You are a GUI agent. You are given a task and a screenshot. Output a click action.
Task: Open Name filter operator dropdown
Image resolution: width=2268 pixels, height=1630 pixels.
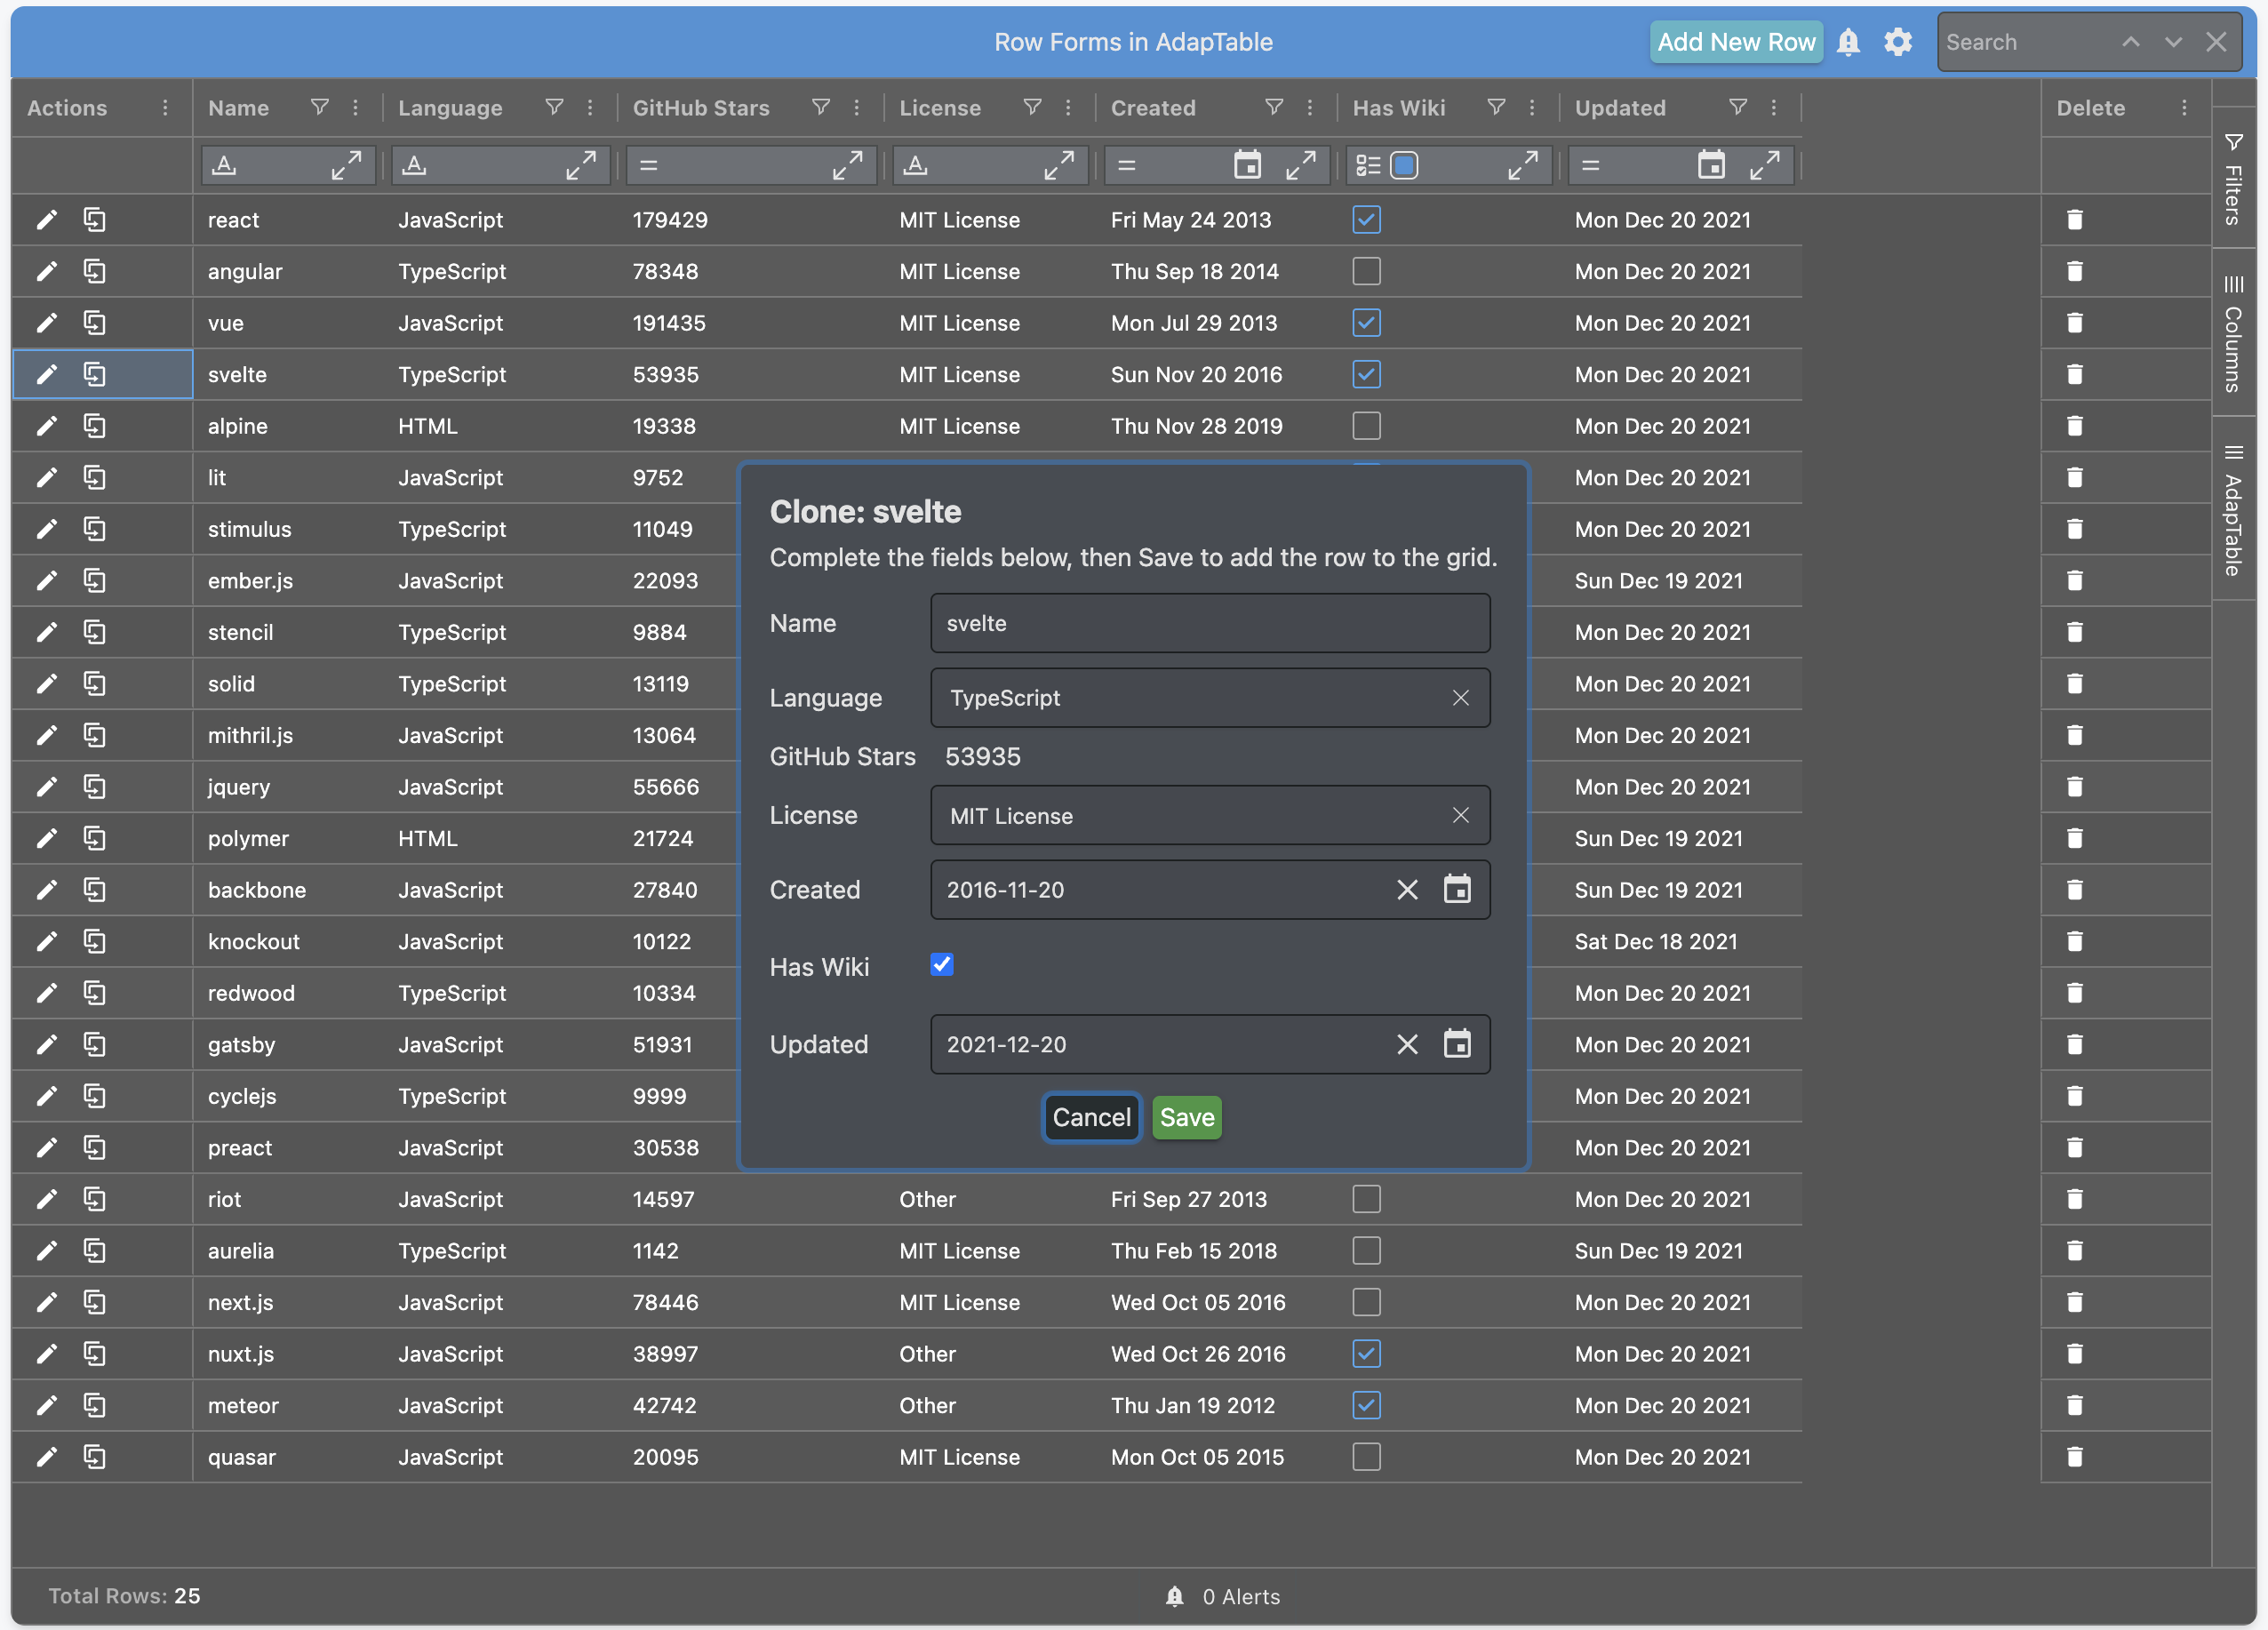(x=225, y=165)
